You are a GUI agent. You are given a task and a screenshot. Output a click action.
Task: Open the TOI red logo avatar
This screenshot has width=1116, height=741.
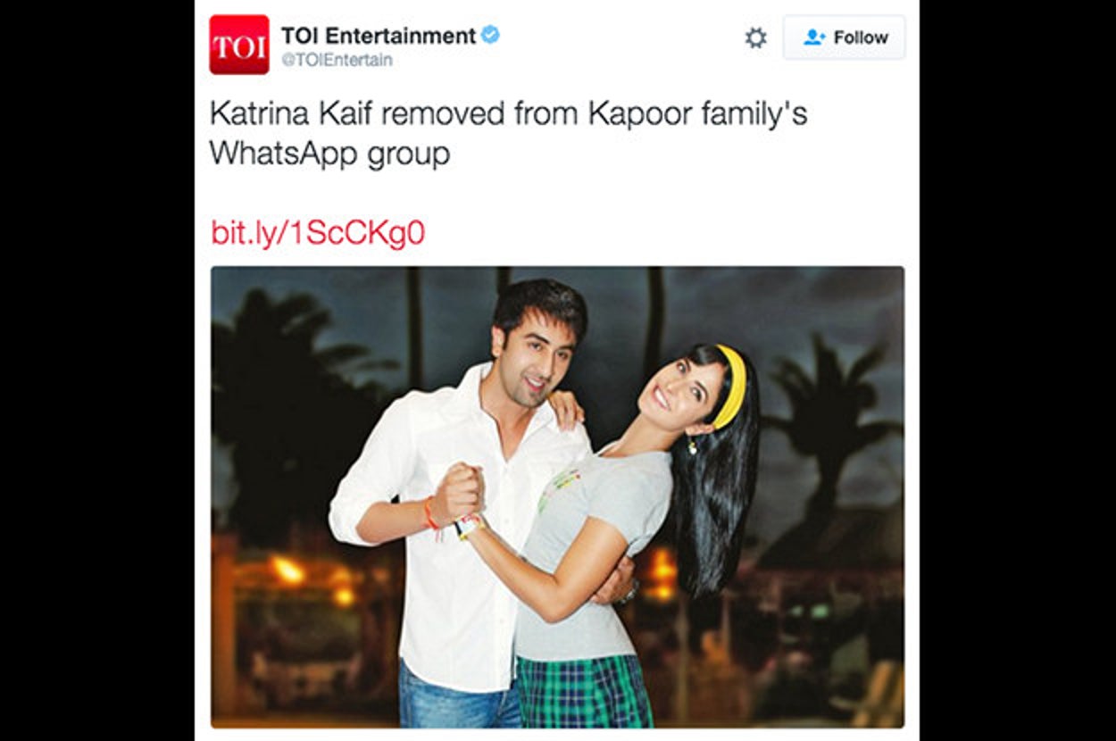(239, 44)
